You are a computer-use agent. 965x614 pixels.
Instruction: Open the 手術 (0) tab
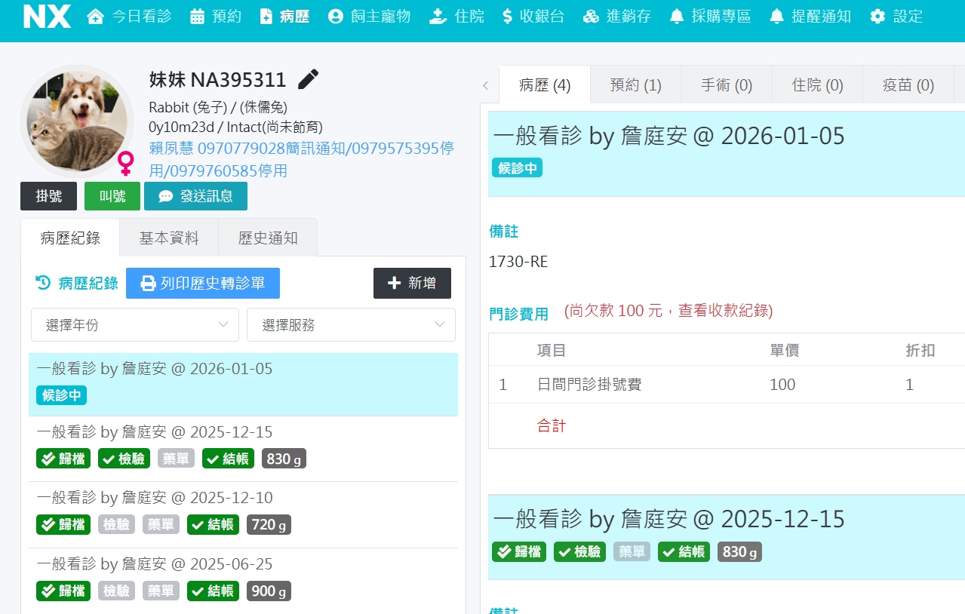pyautogui.click(x=726, y=85)
